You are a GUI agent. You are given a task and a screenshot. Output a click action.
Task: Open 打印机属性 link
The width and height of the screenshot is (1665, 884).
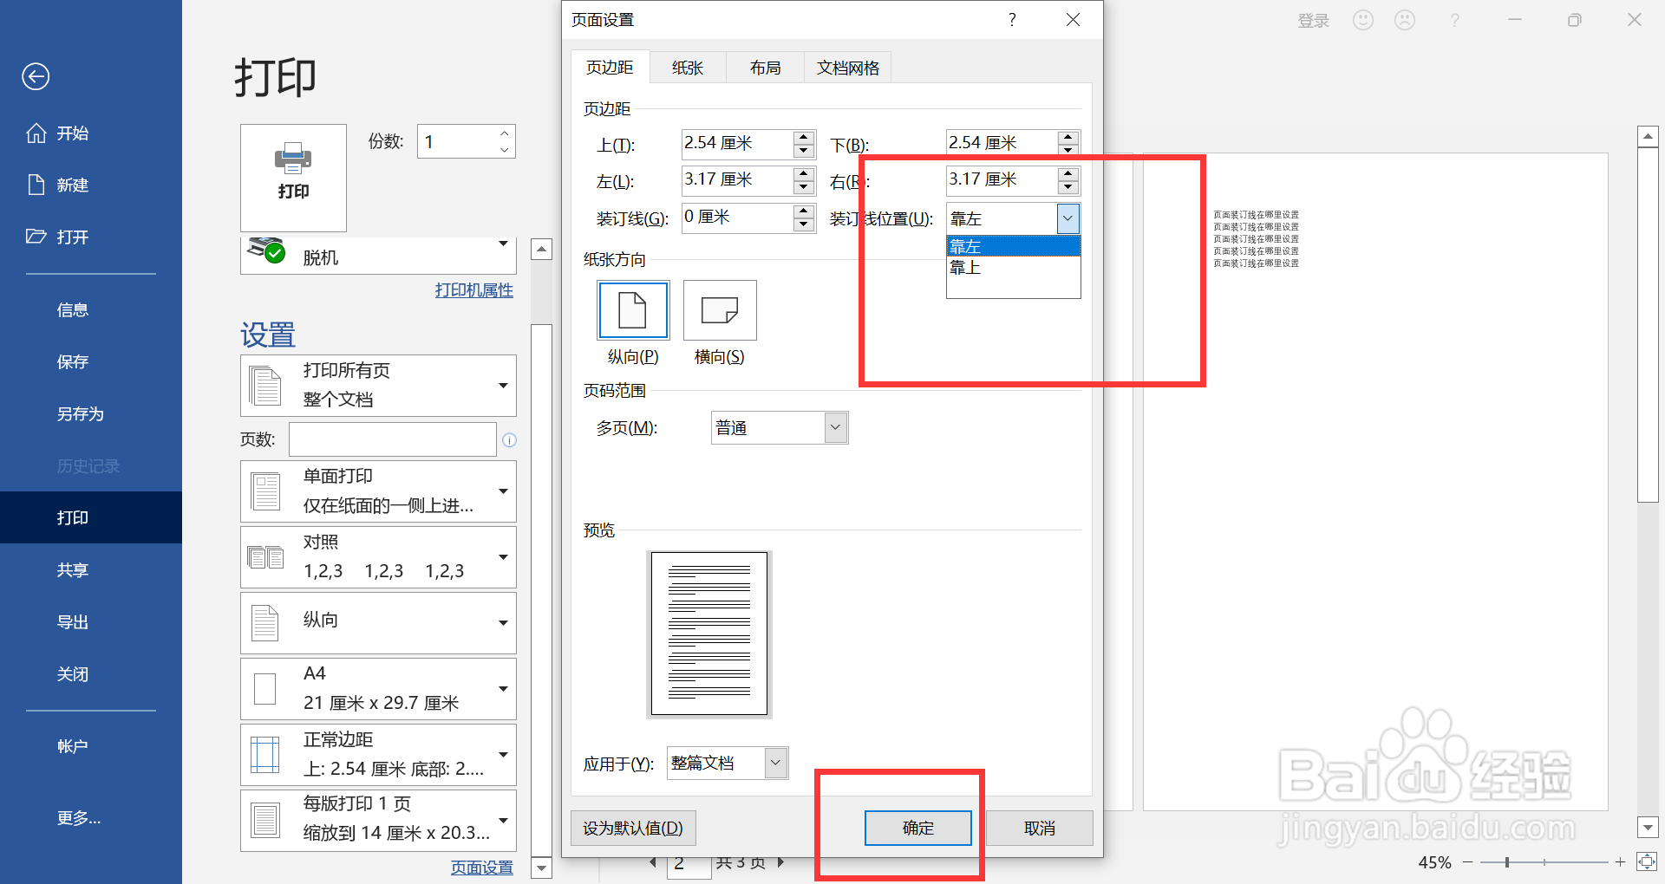pyautogui.click(x=473, y=290)
